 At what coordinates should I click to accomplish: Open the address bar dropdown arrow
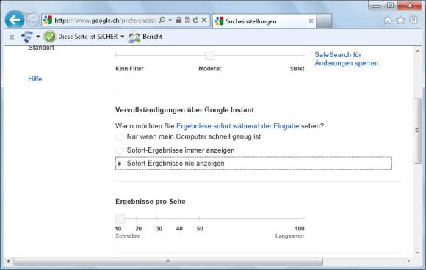(x=170, y=21)
